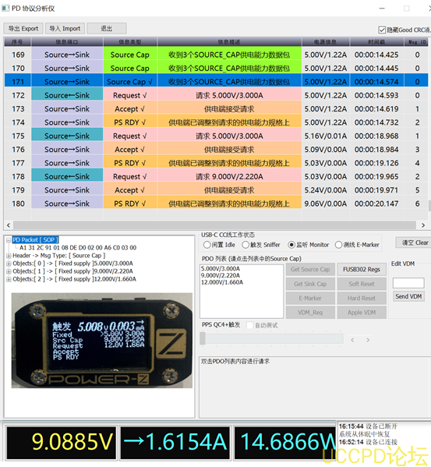Click the PD analyzer title bar icon
The image size is (431, 467).
click(x=5, y=8)
